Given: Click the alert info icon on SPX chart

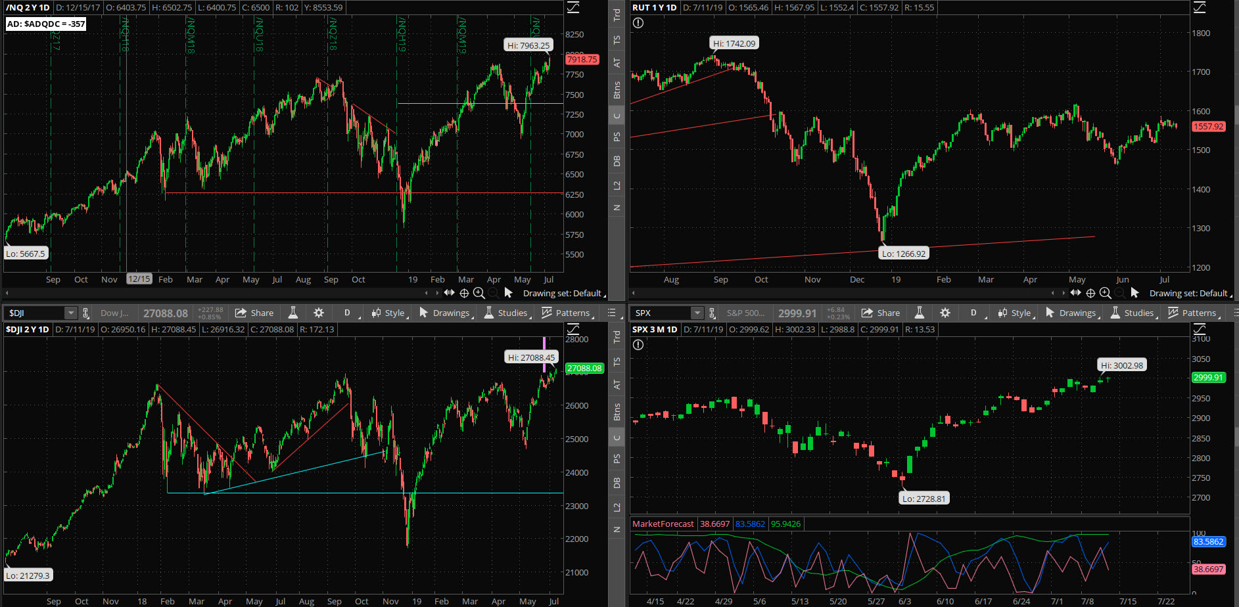Looking at the screenshot, I should pos(638,345).
